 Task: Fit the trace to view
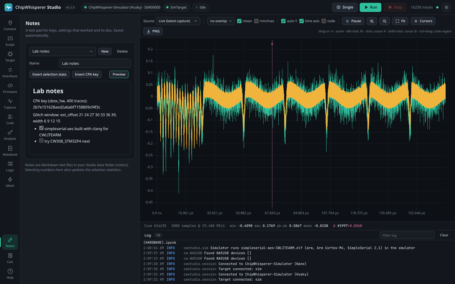click(400, 21)
